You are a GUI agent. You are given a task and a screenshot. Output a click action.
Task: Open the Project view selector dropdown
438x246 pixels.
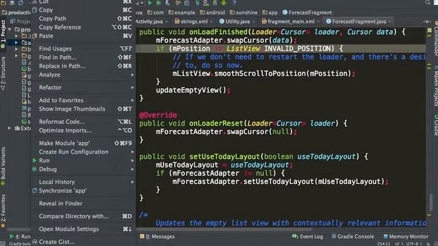pyautogui.click(x=21, y=21)
